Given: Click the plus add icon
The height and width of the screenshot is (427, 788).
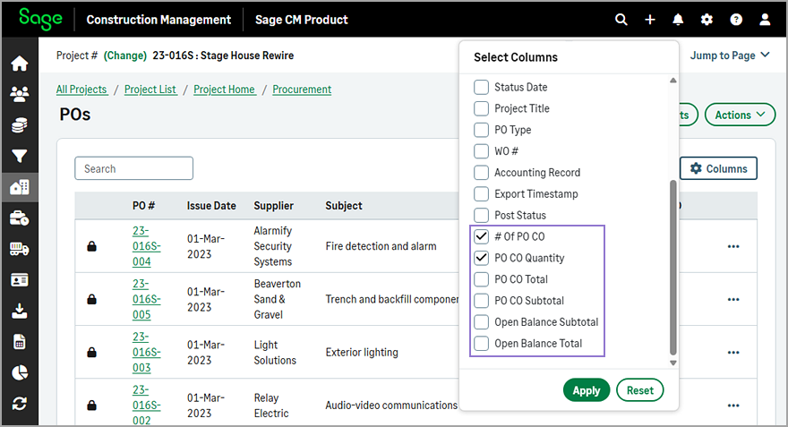Looking at the screenshot, I should coord(650,20).
